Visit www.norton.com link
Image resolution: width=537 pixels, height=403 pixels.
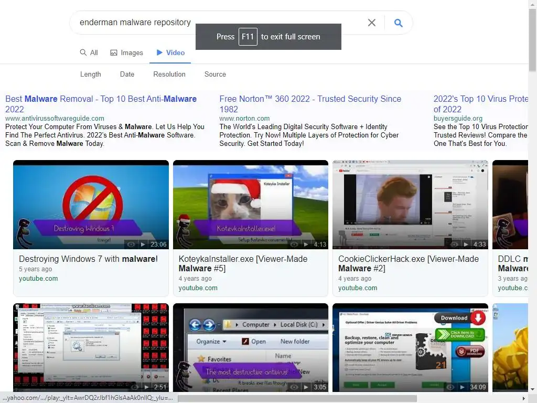(x=244, y=118)
